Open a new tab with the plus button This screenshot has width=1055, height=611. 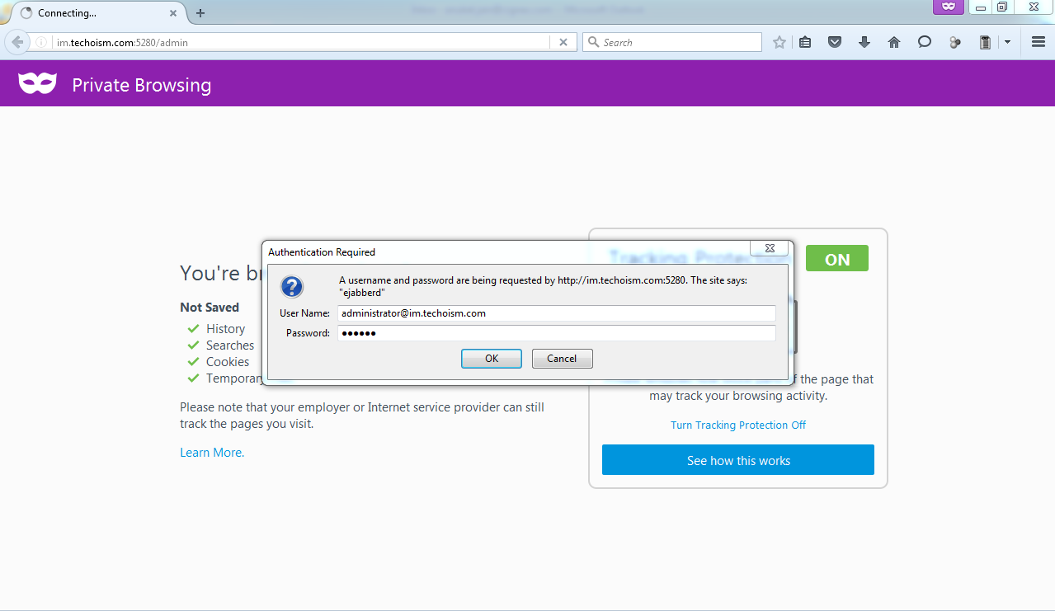(x=200, y=13)
